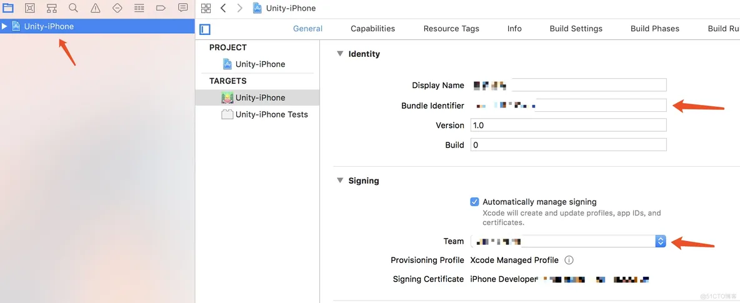Switch to the Capabilities tab

(373, 29)
